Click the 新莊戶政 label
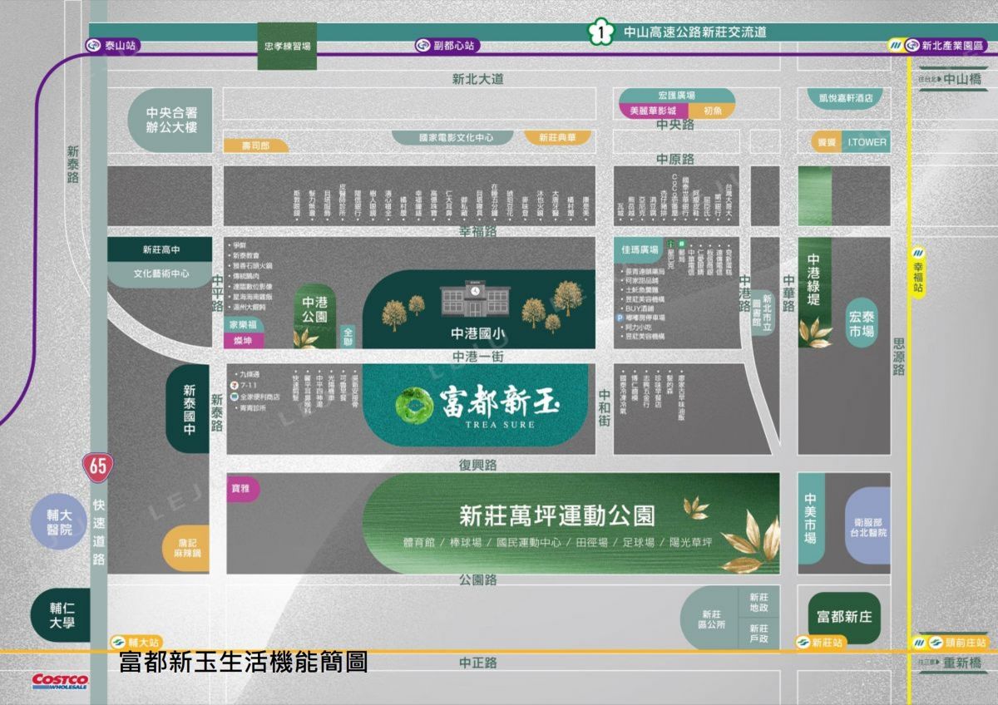The height and width of the screenshot is (705, 998). coord(758,634)
